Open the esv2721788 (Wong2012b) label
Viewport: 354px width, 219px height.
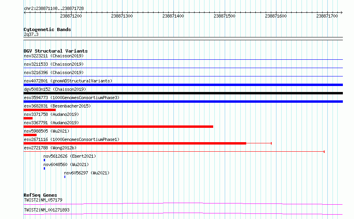click(50, 148)
